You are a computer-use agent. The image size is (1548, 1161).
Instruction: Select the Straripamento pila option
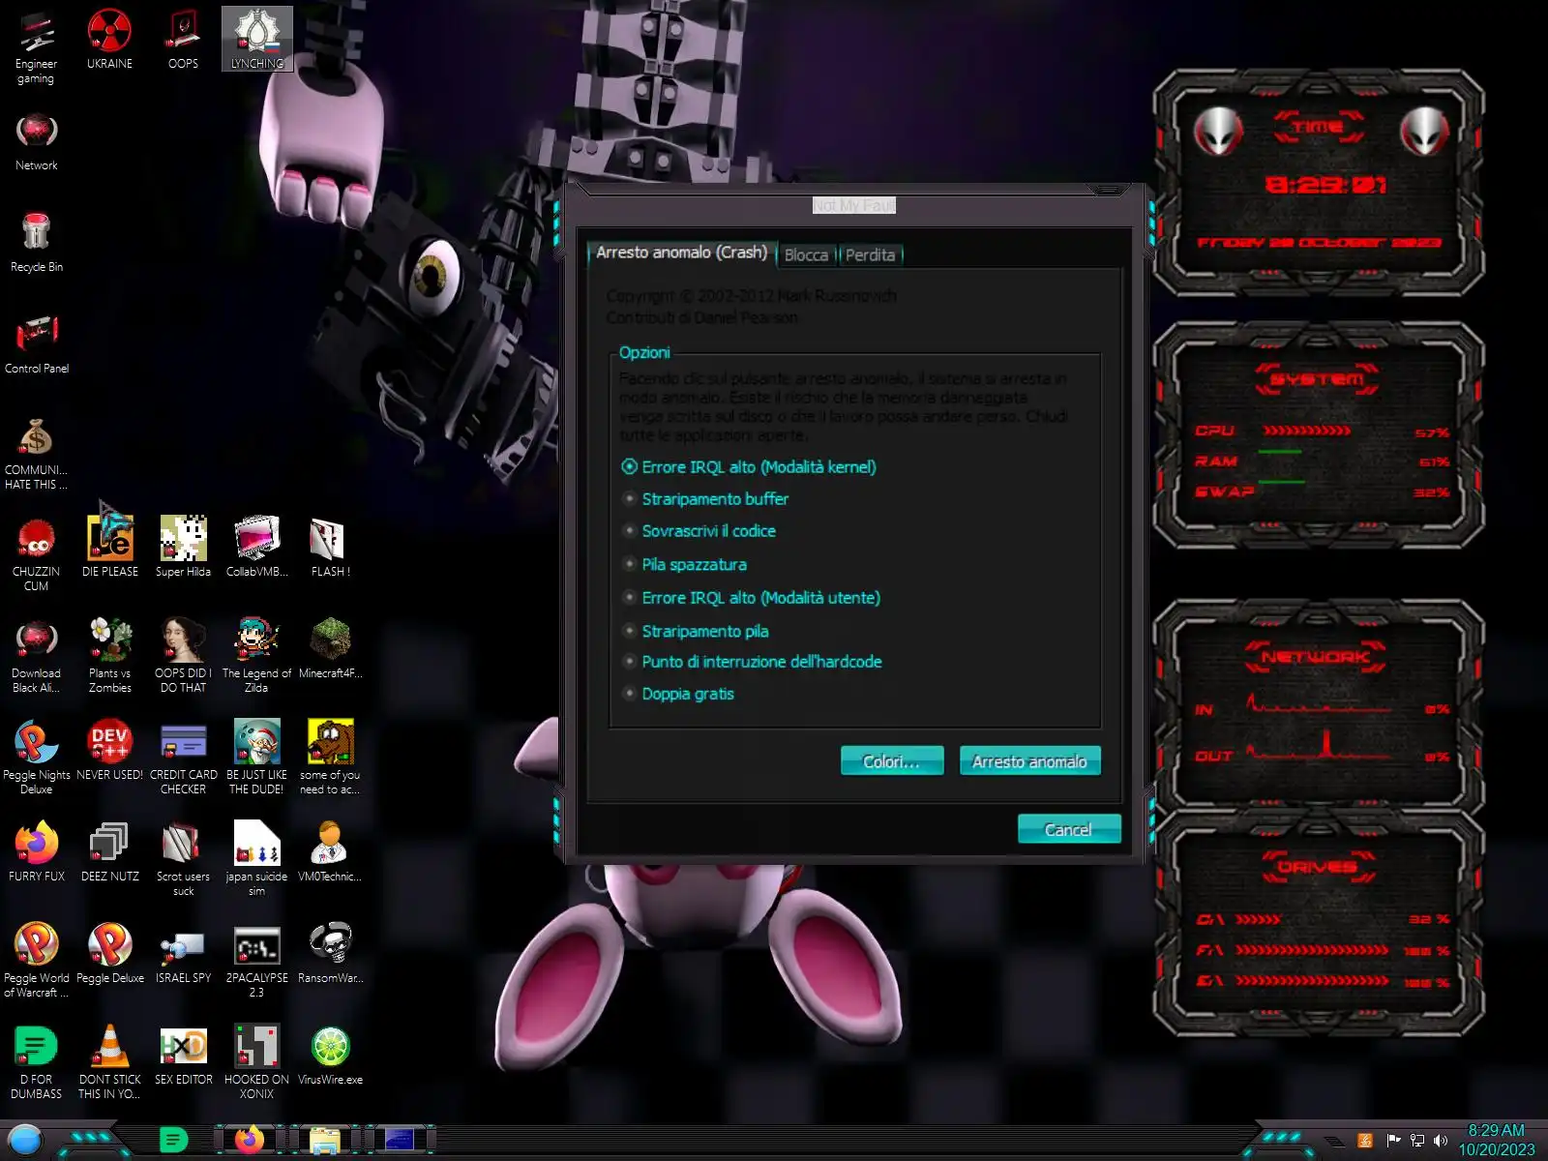coord(695,631)
